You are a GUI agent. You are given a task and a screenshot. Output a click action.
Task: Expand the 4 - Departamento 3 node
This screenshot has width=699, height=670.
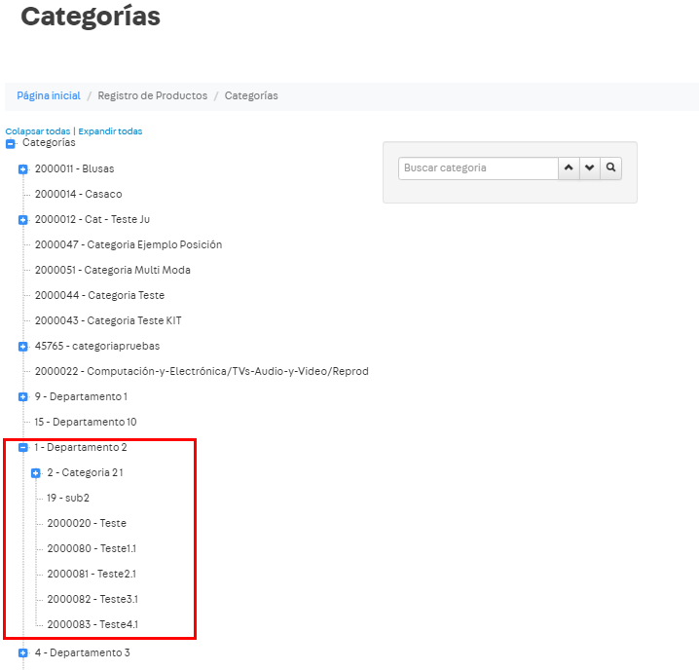[x=23, y=653]
